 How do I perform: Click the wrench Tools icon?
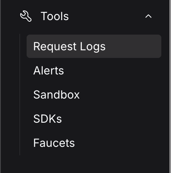click(26, 16)
